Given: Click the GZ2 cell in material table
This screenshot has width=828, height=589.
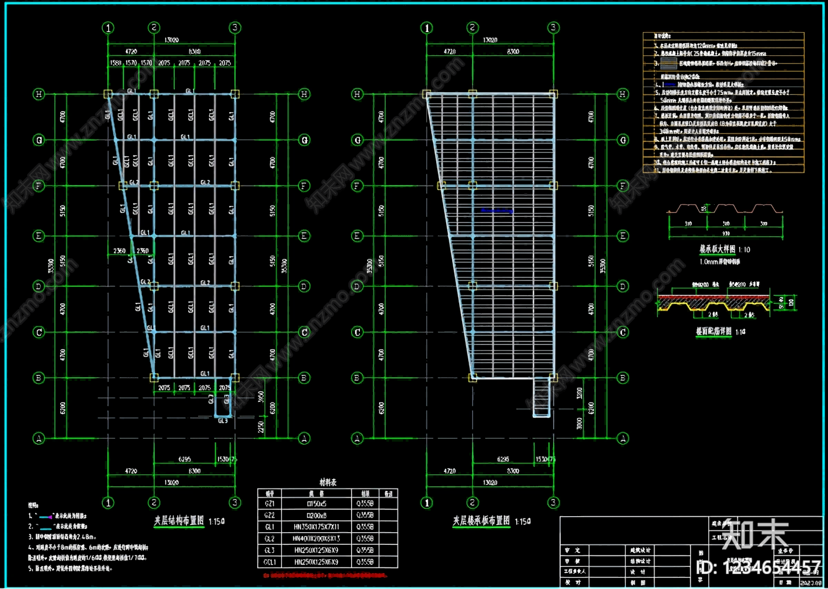Looking at the screenshot, I should pos(269,516).
